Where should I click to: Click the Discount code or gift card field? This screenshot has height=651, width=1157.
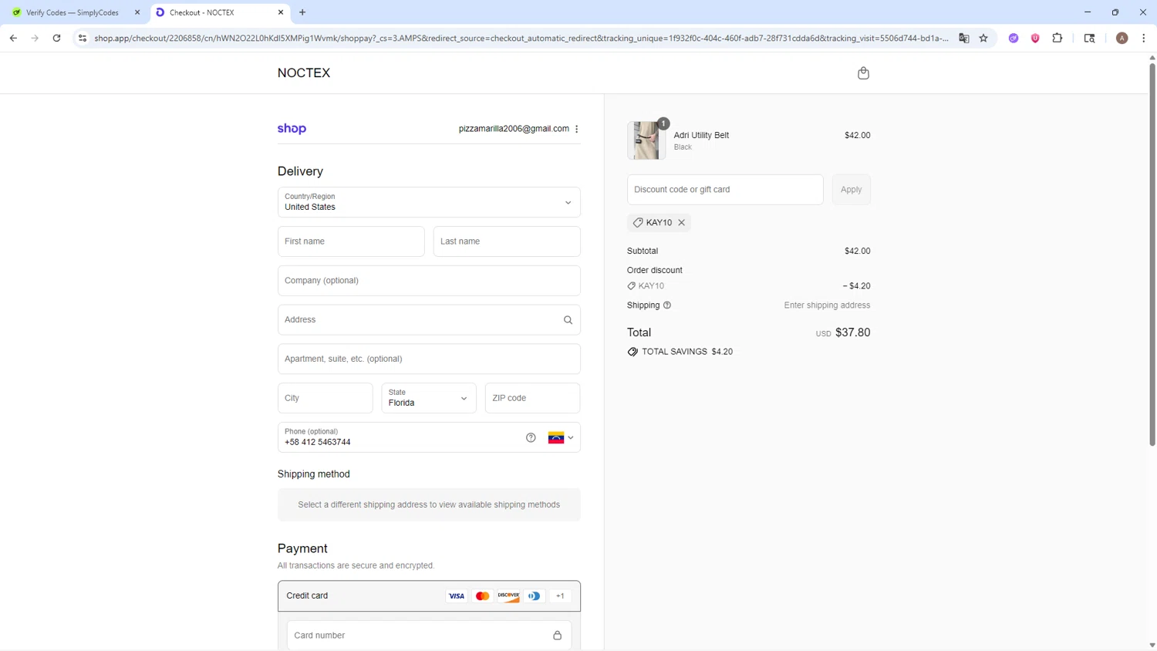coord(725,190)
